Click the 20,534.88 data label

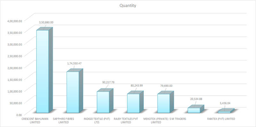[x=196, y=99]
